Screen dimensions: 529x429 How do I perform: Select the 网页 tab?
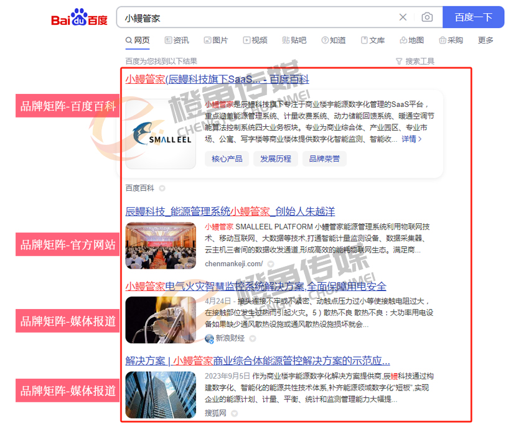tap(138, 40)
